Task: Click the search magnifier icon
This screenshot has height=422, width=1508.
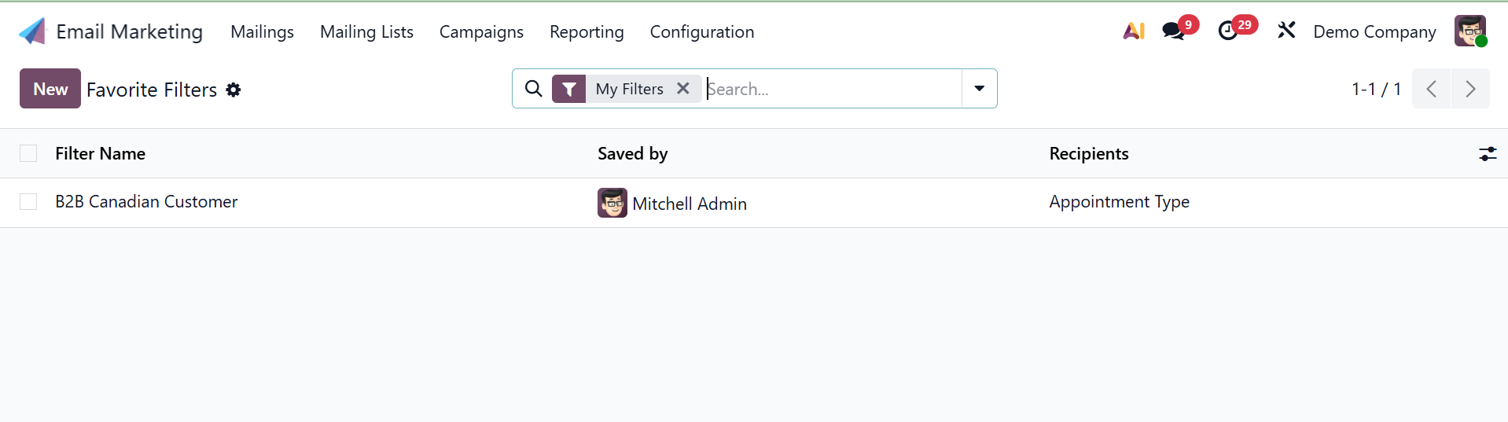Action: tap(534, 89)
